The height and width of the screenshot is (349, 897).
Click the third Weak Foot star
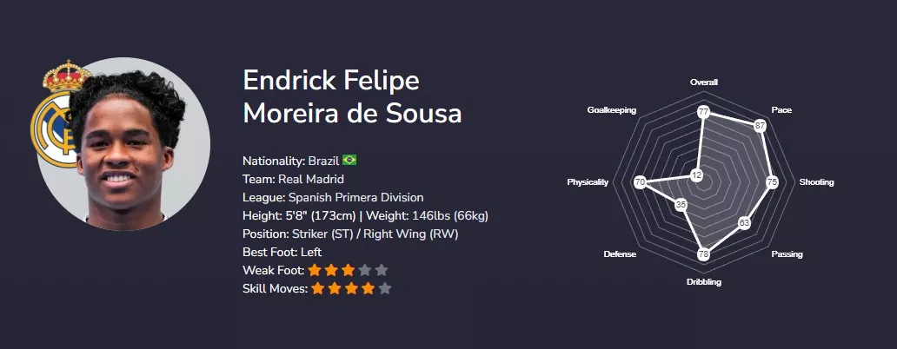348,270
